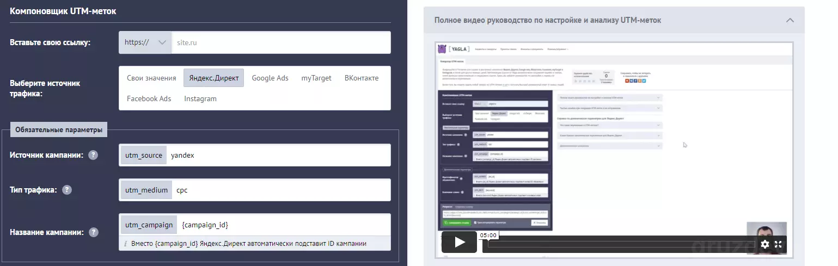
Task: Click the 05:00 video duration label
Action: click(488, 235)
